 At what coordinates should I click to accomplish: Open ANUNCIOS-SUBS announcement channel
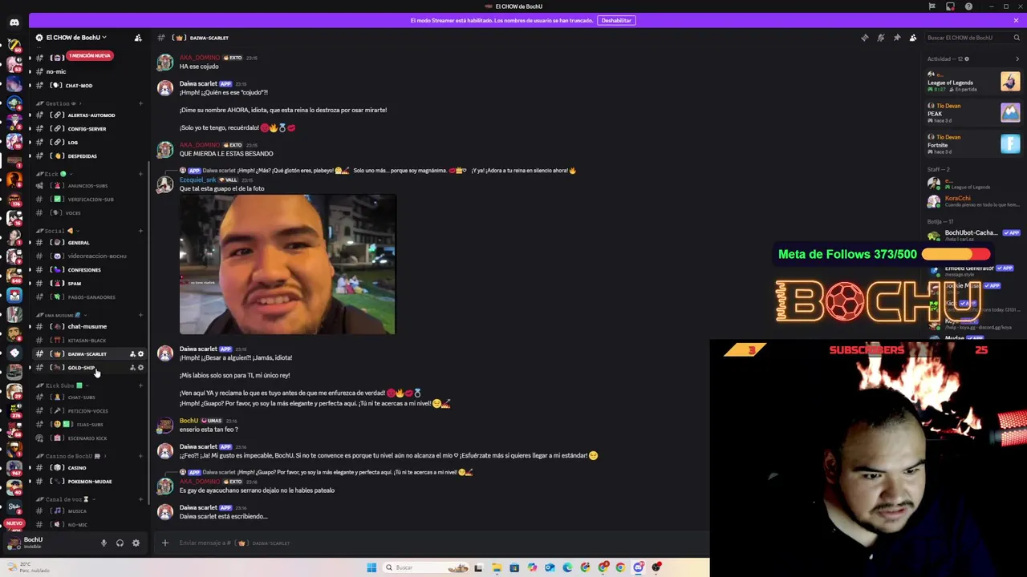(87, 185)
